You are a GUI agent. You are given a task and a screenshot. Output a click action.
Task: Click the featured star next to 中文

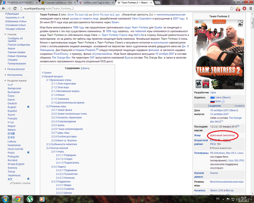[x=28, y=179]
